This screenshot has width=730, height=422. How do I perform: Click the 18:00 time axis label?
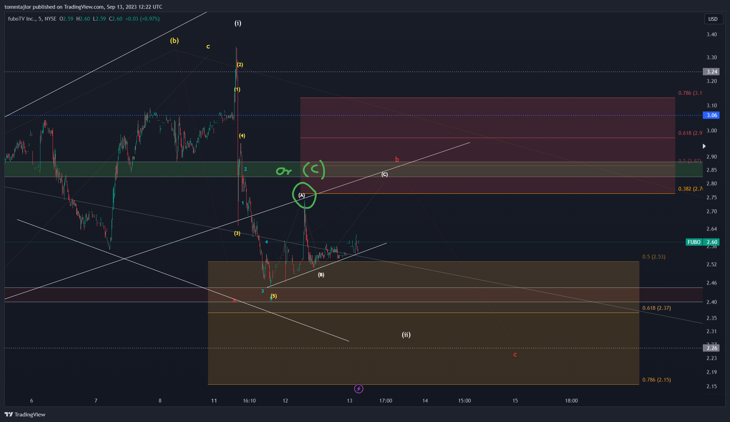(571, 401)
